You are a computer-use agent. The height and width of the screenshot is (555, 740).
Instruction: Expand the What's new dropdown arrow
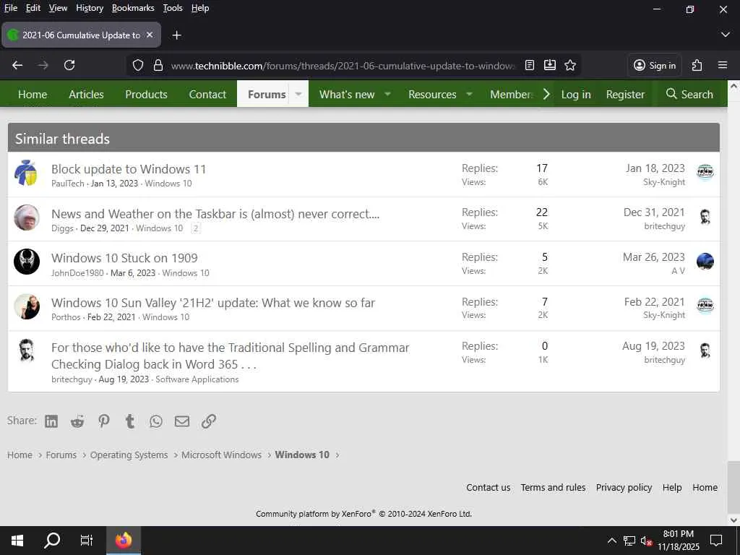pos(387,94)
